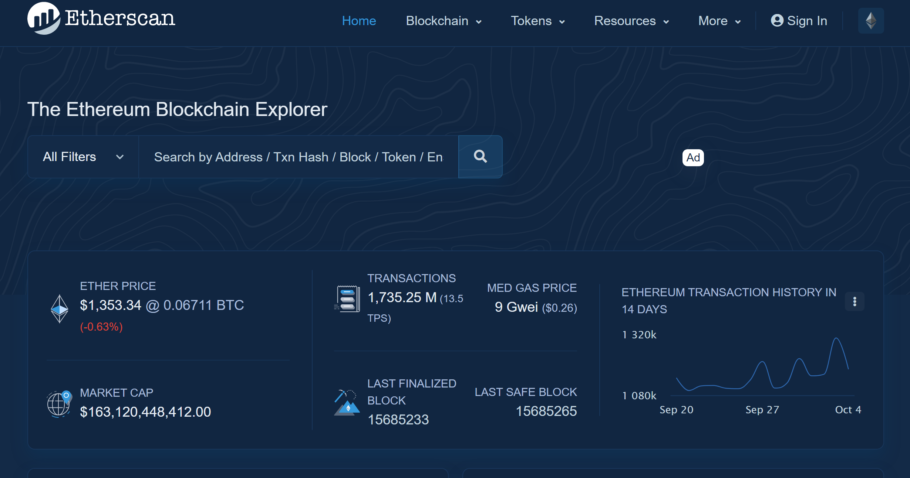The width and height of the screenshot is (910, 478).
Task: Open the $1,353.34 Ether price link
Action: (111, 305)
